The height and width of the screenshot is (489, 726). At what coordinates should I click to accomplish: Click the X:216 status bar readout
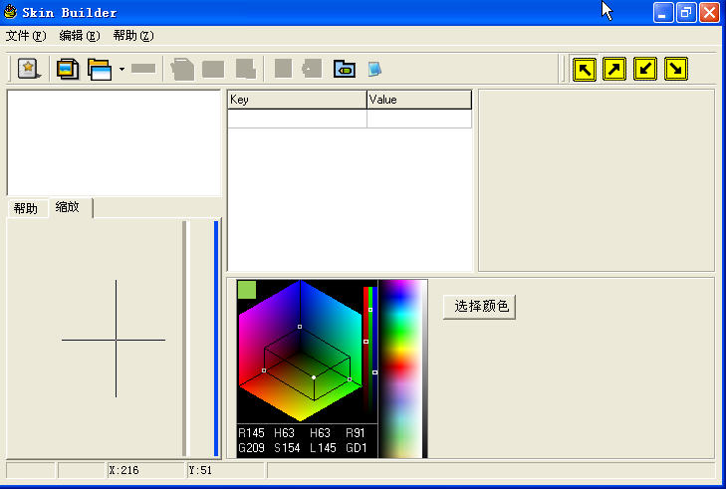point(124,470)
